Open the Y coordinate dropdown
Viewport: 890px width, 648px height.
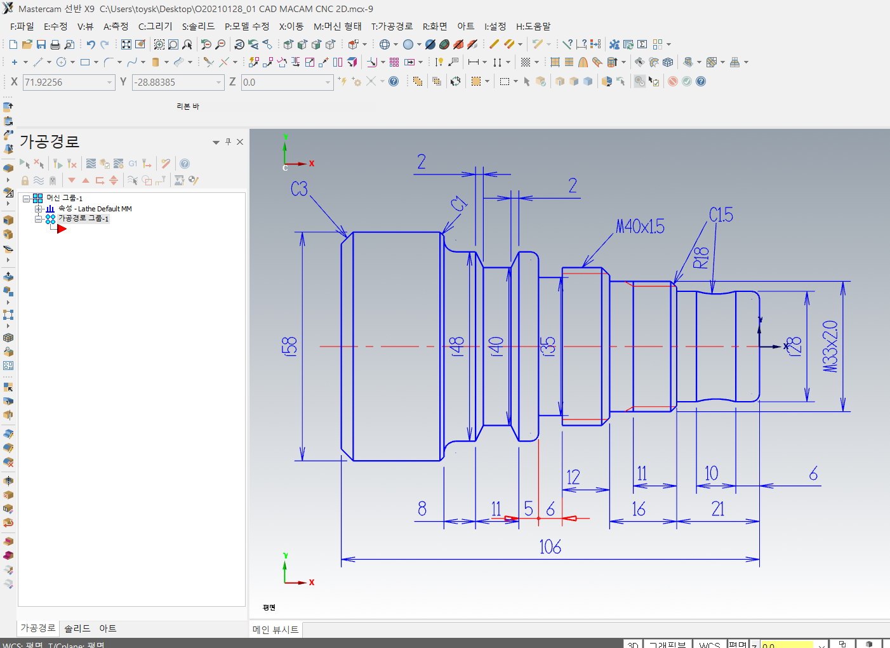(218, 83)
